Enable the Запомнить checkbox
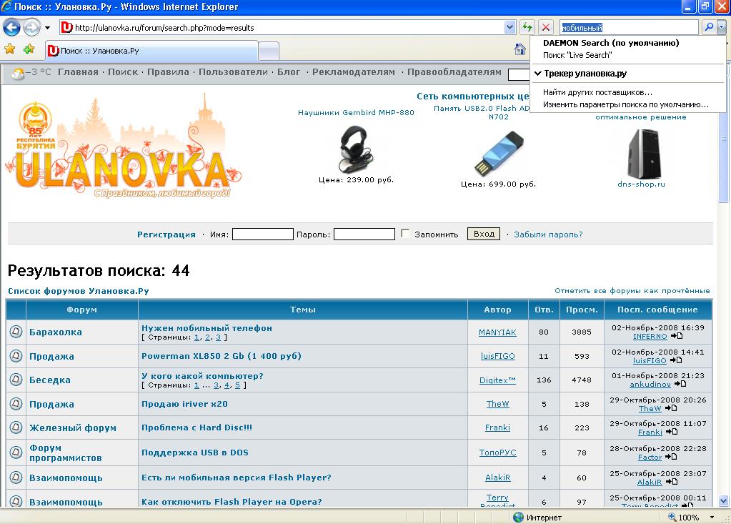Viewport: 731px width, 524px height. pos(404,233)
